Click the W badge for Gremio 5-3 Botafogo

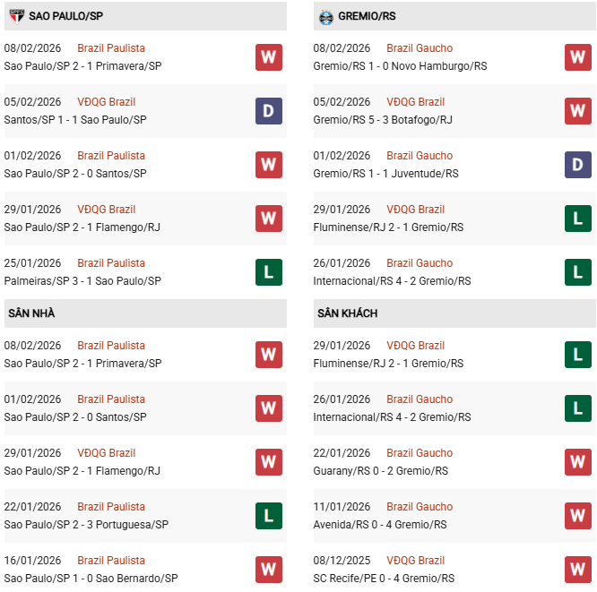pos(577,111)
